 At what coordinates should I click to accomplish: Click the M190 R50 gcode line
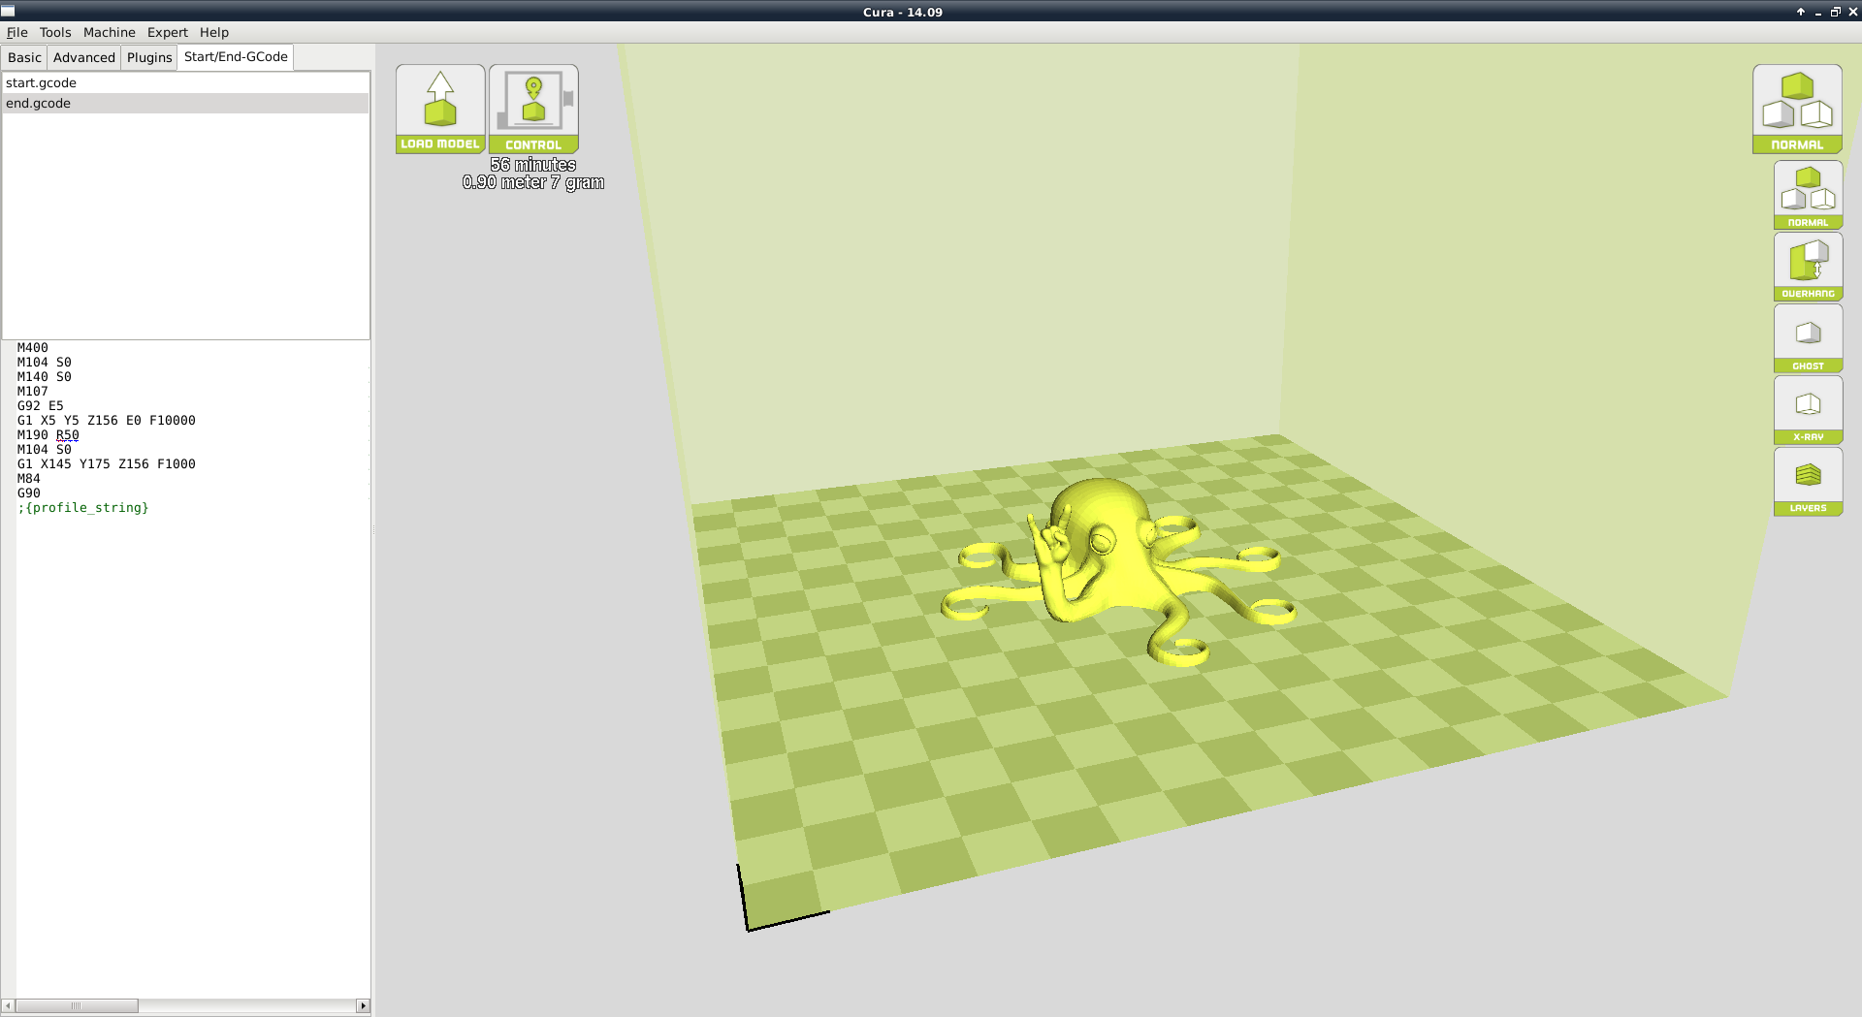(48, 434)
